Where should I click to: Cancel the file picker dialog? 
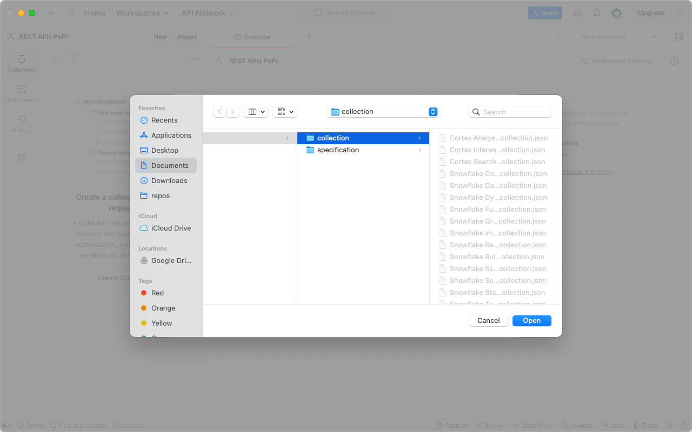[x=488, y=321]
